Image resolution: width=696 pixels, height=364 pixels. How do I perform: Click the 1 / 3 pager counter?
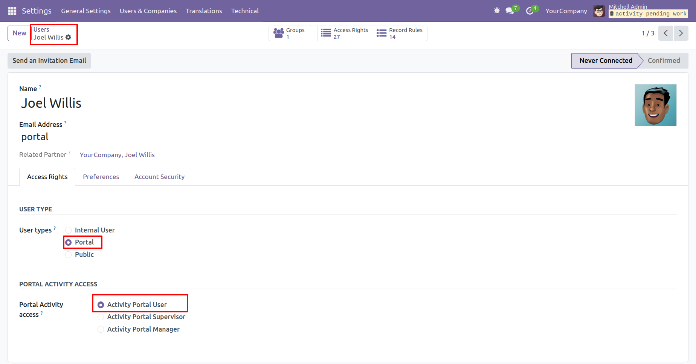pyautogui.click(x=648, y=33)
